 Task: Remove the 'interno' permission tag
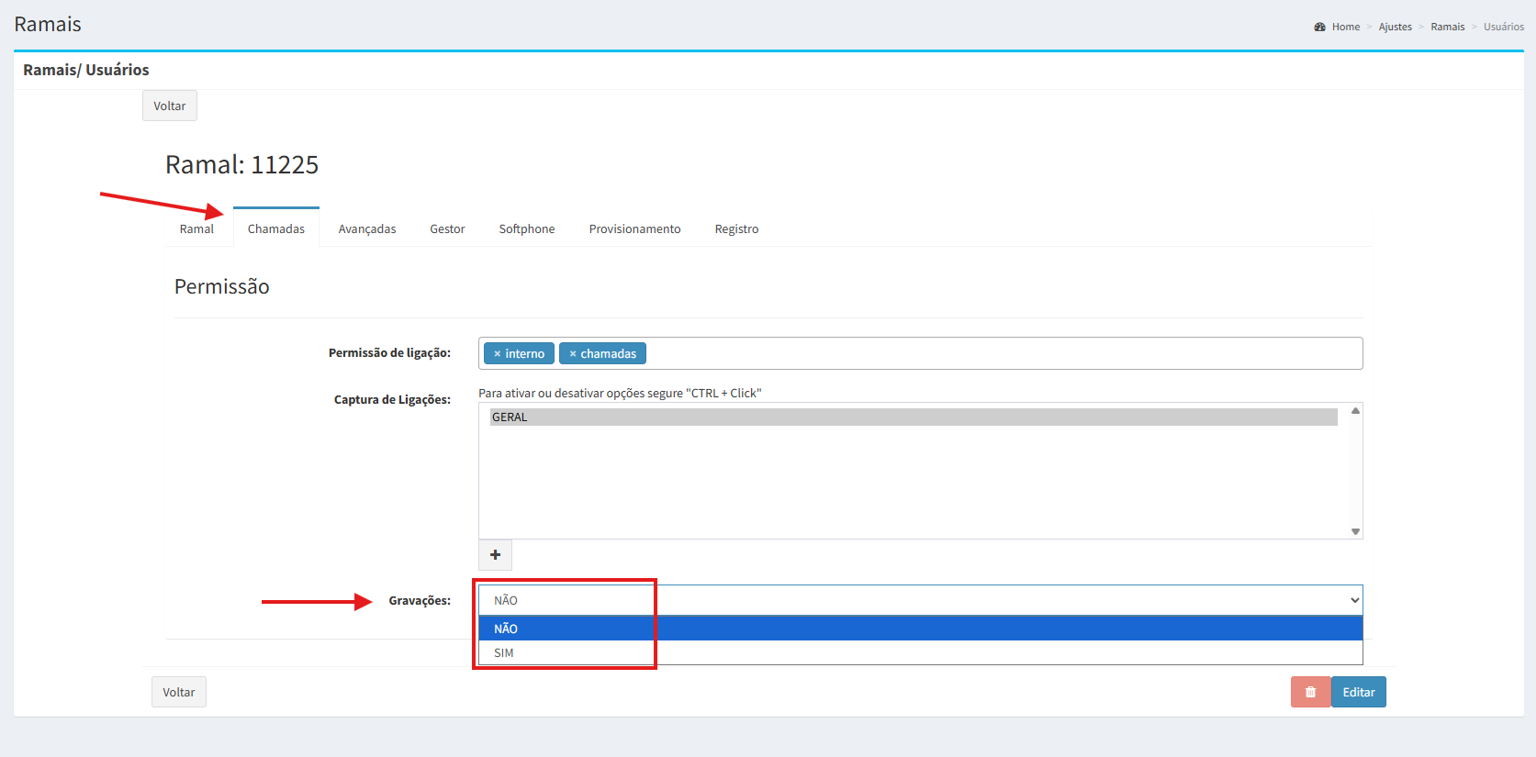point(498,354)
